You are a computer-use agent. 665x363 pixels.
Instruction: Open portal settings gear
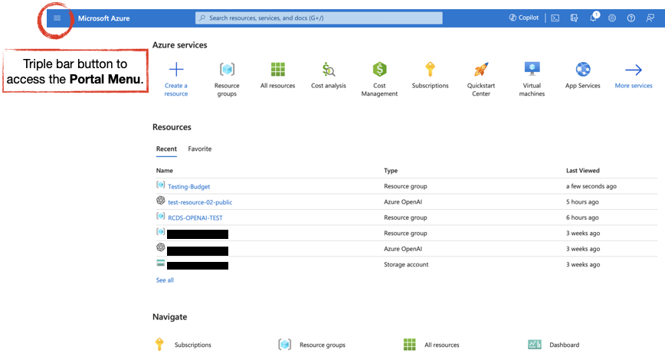[x=612, y=18]
